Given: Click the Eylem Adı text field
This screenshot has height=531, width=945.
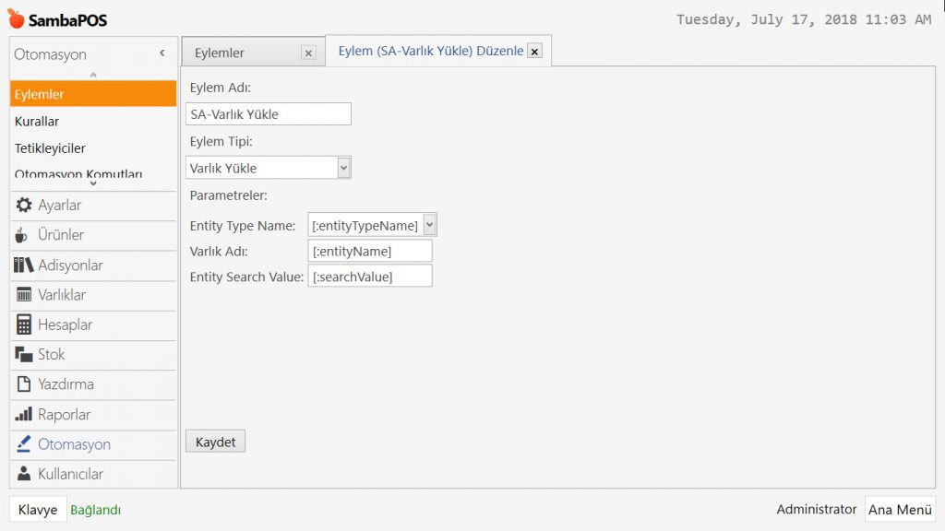Looking at the screenshot, I should pyautogui.click(x=268, y=114).
